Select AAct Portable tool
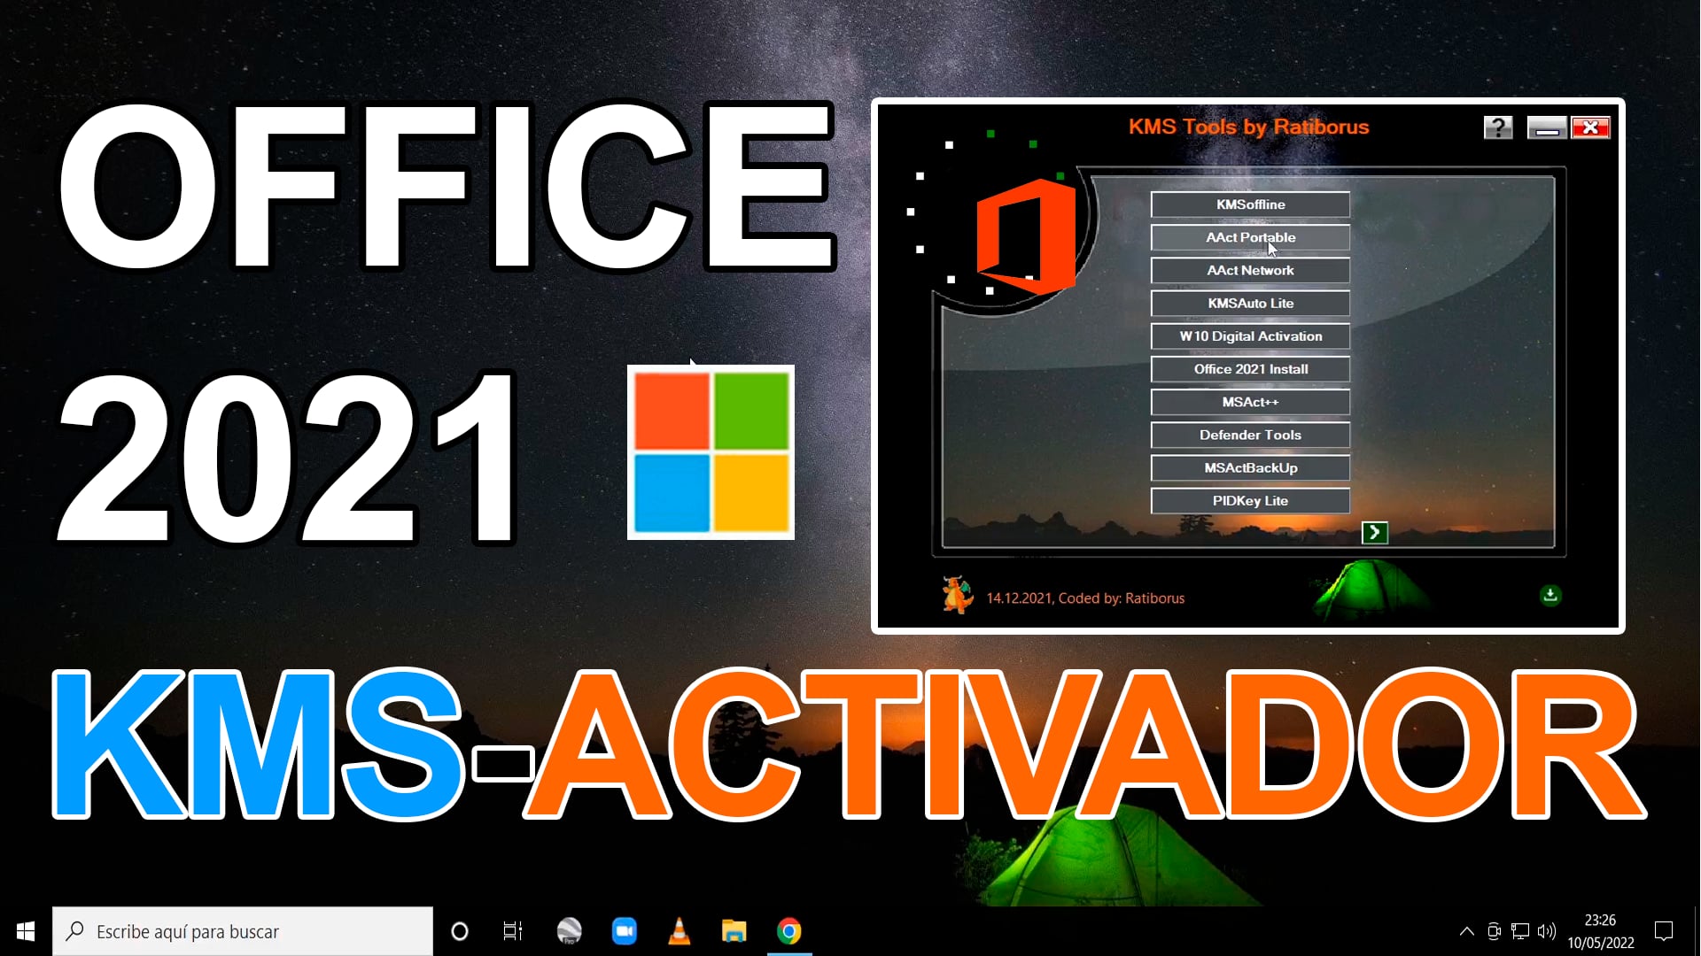 [x=1250, y=237]
